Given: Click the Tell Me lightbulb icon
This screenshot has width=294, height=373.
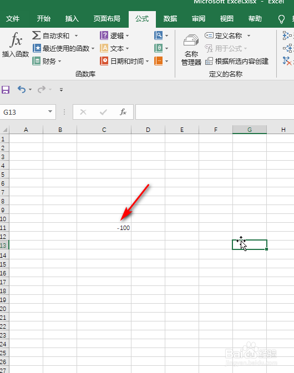Looking at the screenshot, I should pyautogui.click(x=281, y=19).
